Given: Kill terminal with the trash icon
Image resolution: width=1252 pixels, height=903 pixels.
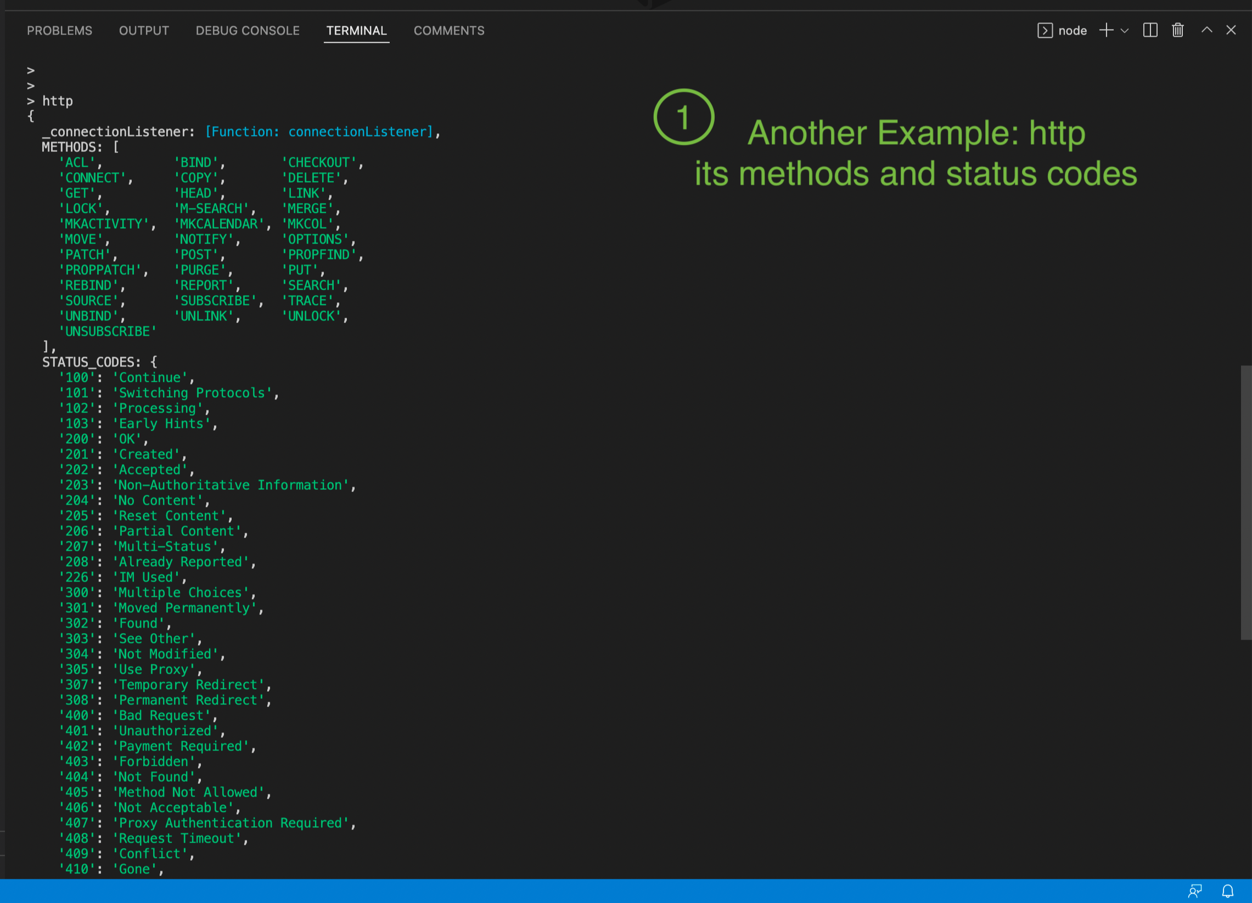Looking at the screenshot, I should pos(1177,30).
